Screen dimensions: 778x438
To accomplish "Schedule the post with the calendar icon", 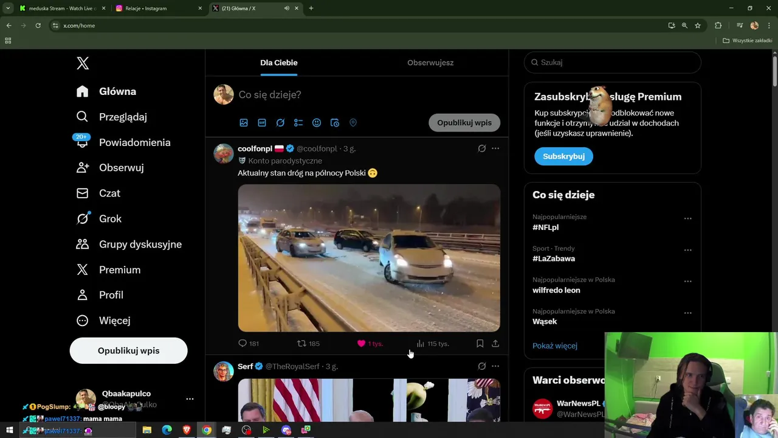I will tap(335, 123).
